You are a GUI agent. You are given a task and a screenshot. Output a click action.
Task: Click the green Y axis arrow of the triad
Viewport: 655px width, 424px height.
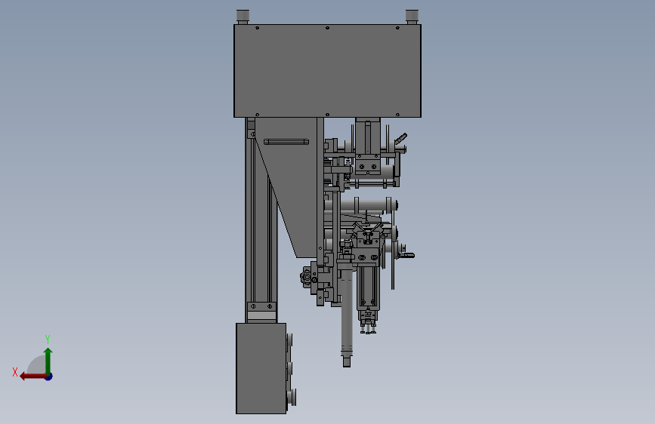point(48,361)
